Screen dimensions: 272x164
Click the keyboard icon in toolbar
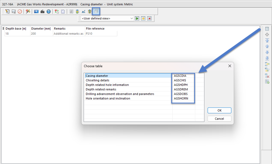click(x=42, y=12)
